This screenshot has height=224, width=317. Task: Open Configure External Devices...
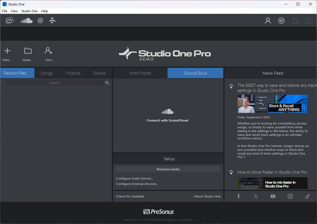point(138,184)
